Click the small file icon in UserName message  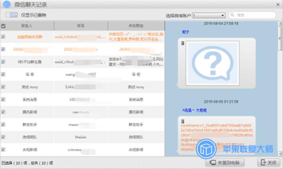tap(183, 121)
